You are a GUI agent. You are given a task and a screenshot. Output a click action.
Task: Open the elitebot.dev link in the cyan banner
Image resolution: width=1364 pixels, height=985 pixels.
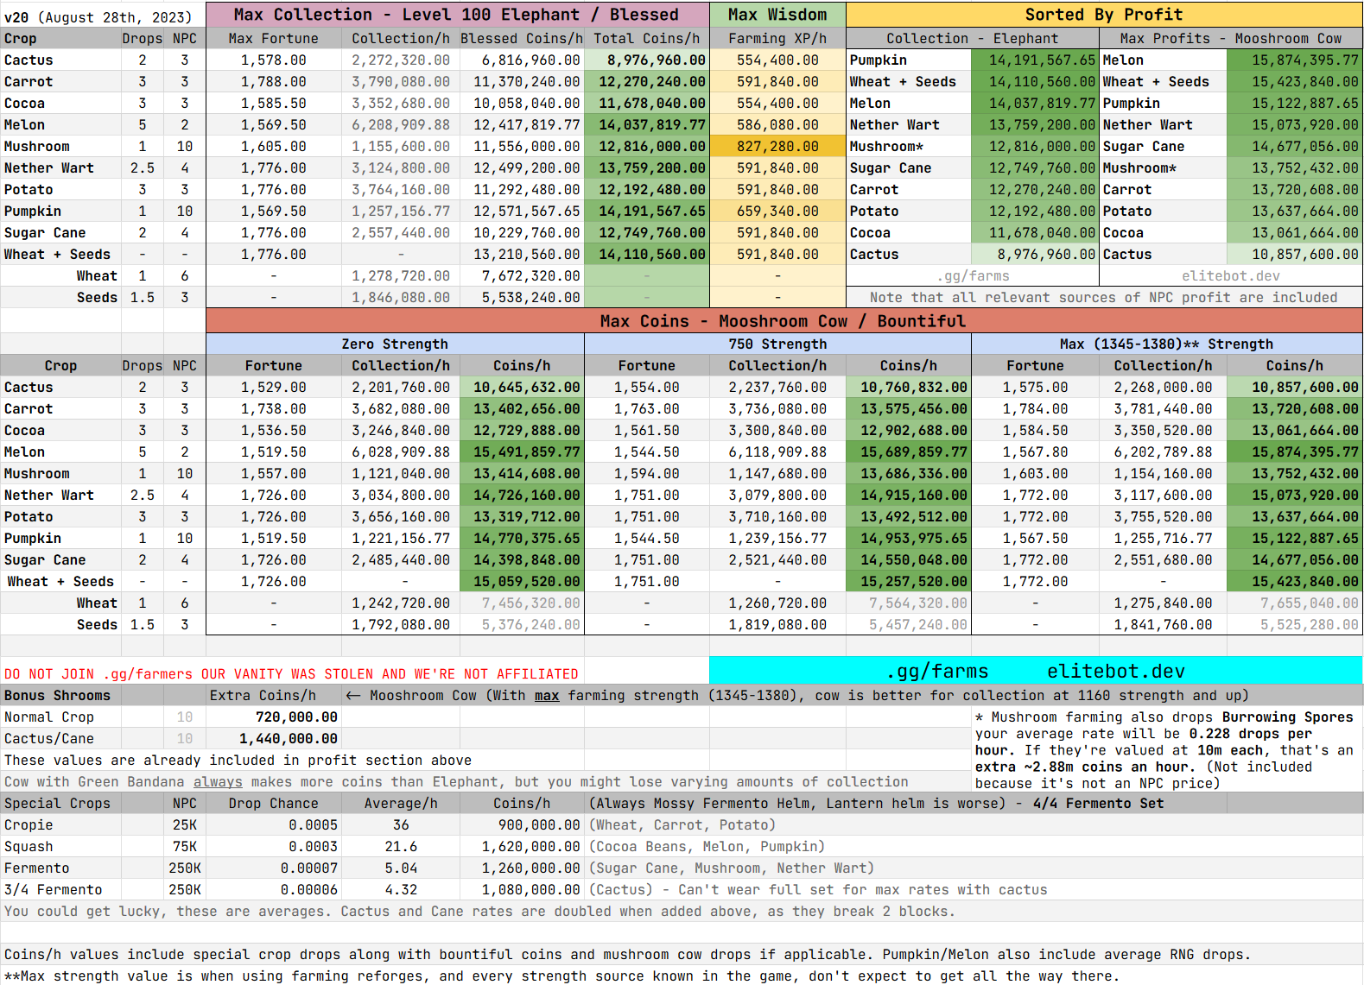coord(1115,671)
